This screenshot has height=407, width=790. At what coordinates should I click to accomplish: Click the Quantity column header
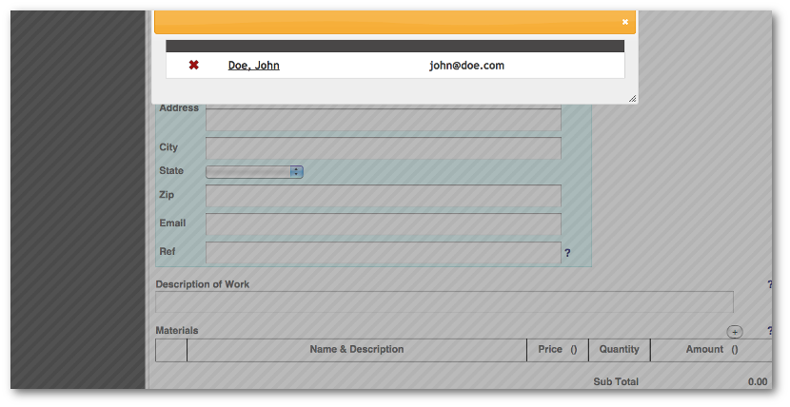[x=619, y=350]
